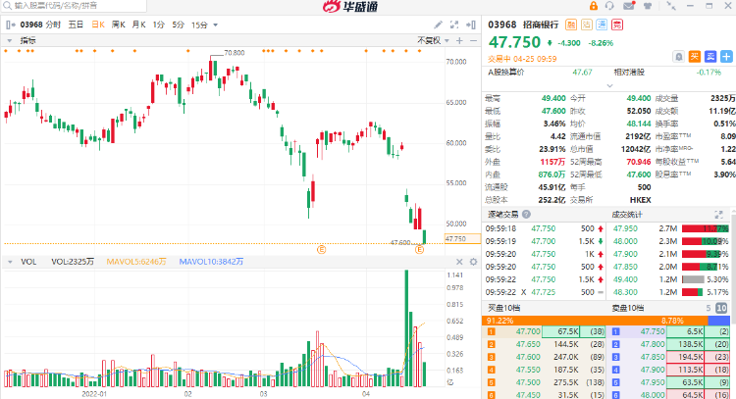Open VOL indicator settings gear

(473, 262)
